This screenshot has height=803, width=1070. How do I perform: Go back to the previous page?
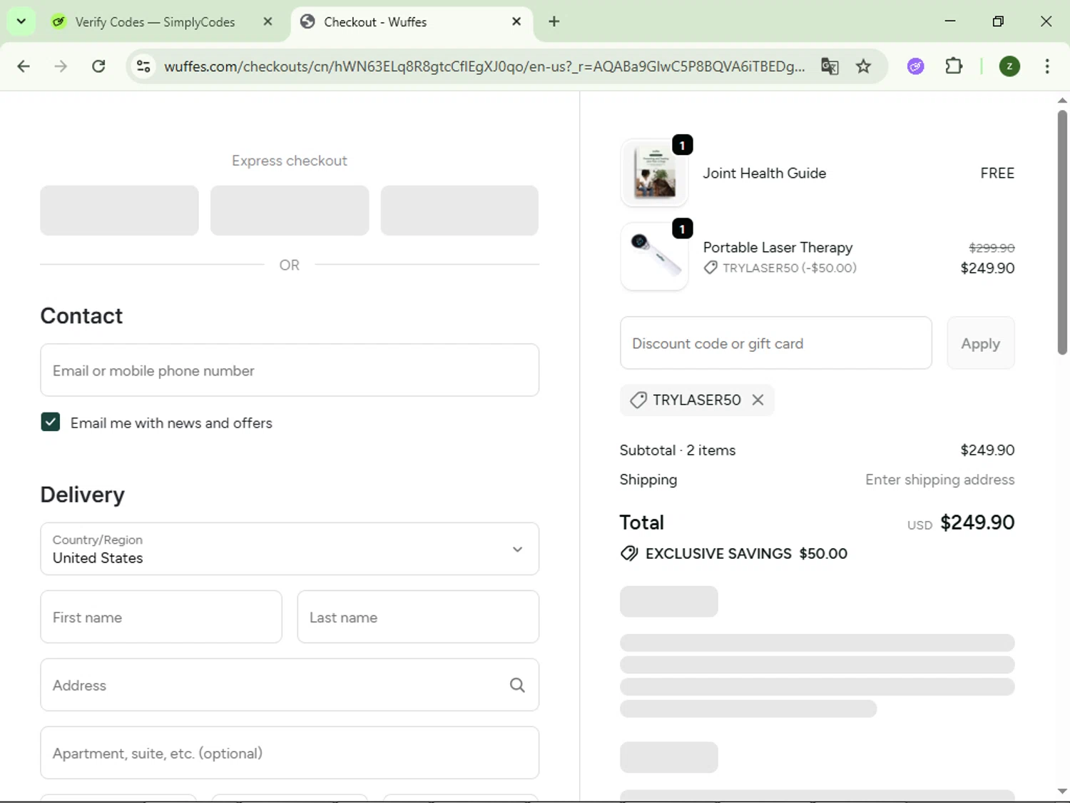tap(24, 66)
